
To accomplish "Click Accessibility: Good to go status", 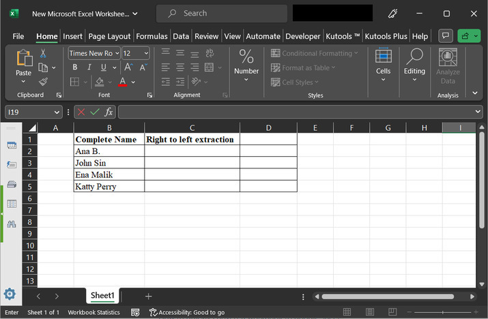I will [188, 312].
